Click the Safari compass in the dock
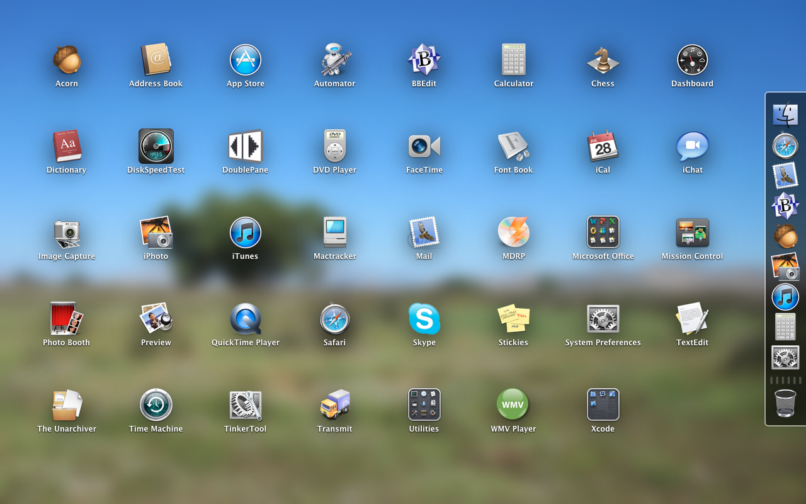 tap(785, 146)
